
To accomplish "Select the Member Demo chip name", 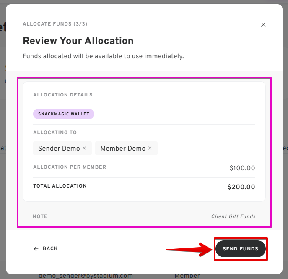I will 123,149.
